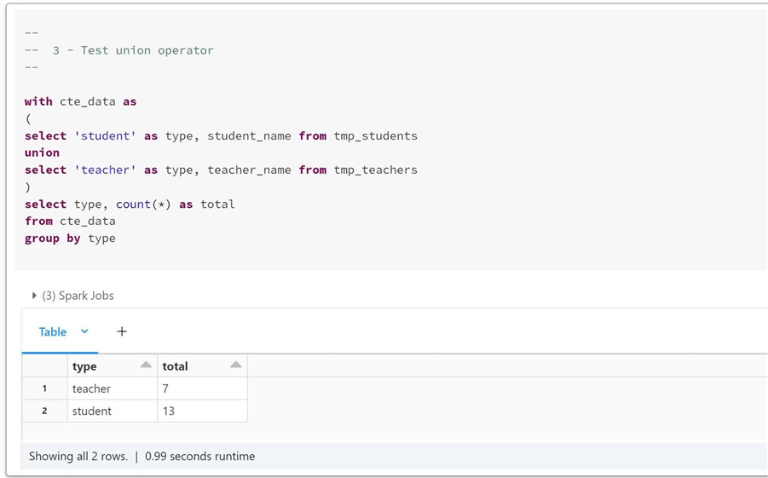Select the total value 7 cell
Screen dimensions: 768x478
click(x=202, y=389)
